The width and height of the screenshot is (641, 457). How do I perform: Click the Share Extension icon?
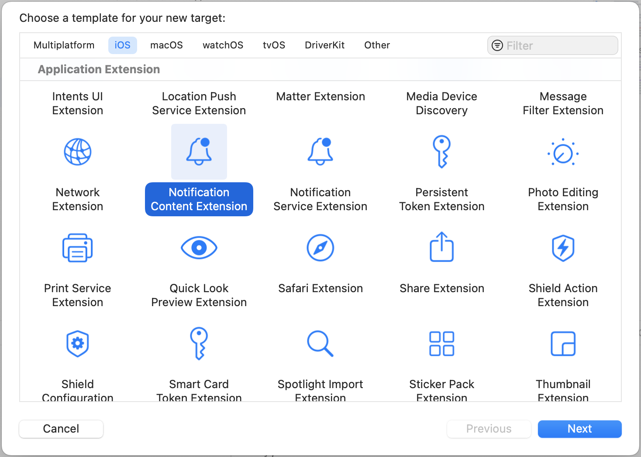tap(442, 247)
